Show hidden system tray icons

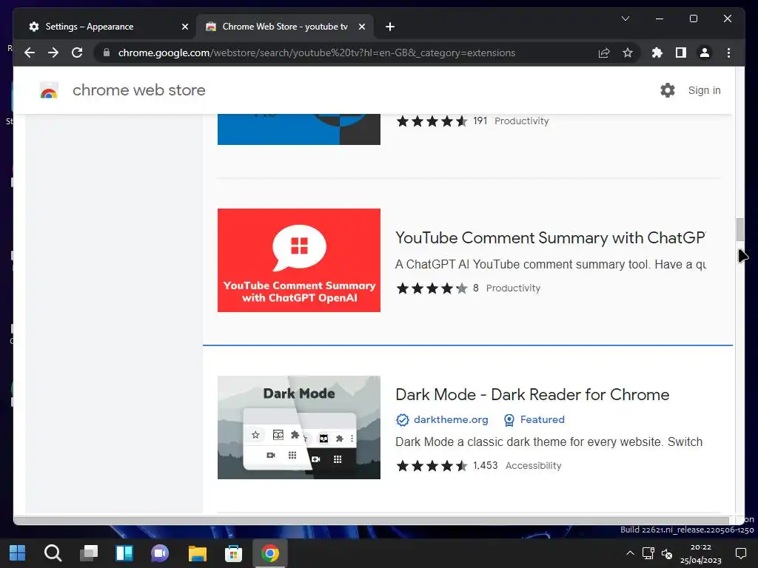(630, 553)
